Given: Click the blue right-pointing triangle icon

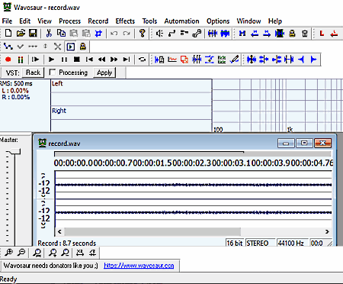Looking at the screenshot, I should (313, 60).
